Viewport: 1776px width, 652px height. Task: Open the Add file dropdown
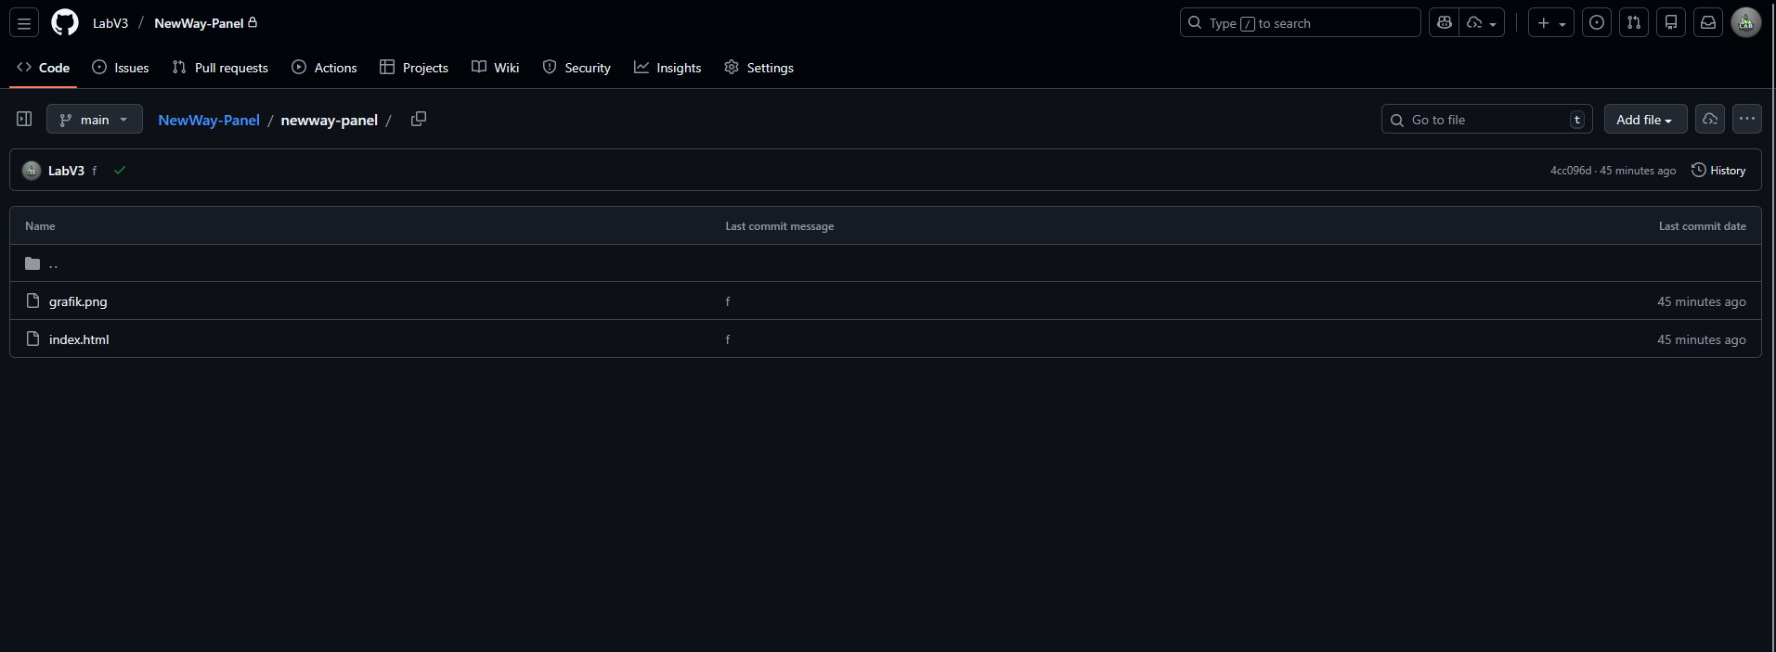point(1645,120)
